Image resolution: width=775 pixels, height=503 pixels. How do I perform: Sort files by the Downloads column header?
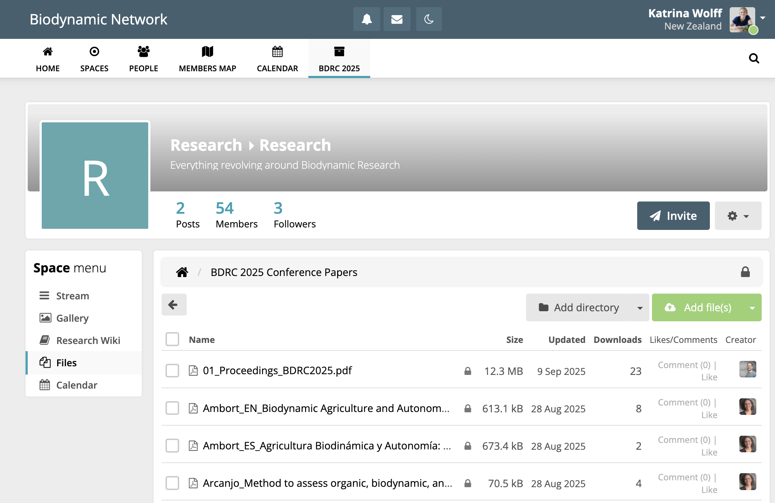pyautogui.click(x=617, y=340)
